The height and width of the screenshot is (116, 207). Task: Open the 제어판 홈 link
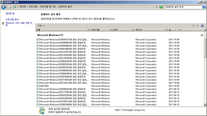tap(10, 14)
